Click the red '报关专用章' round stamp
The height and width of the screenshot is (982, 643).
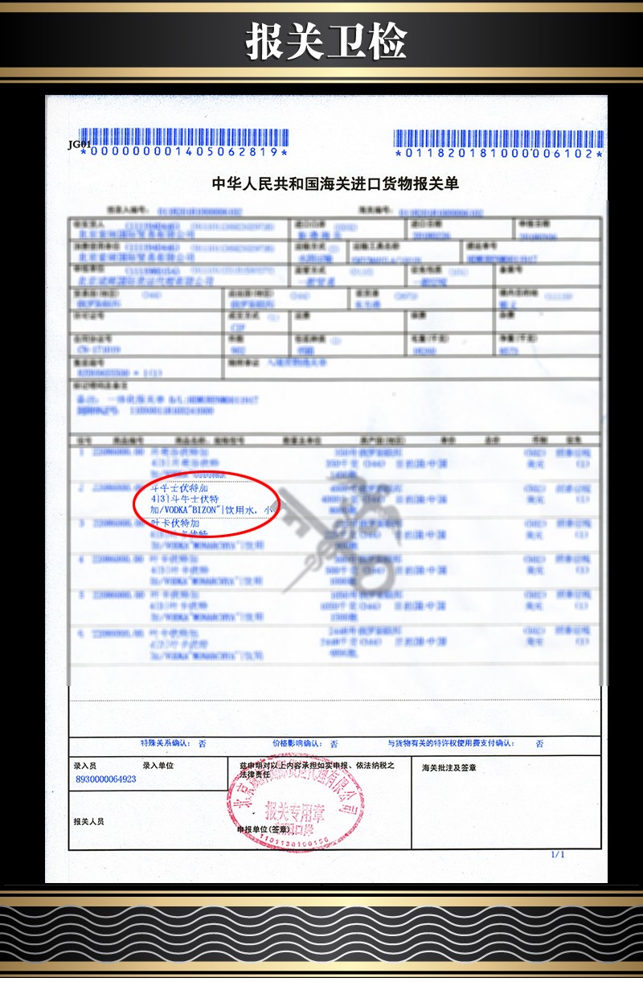[x=297, y=803]
